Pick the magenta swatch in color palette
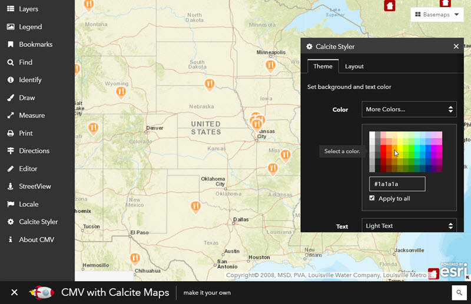471x304 pixels. pos(439,148)
